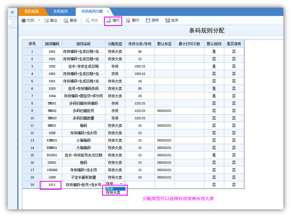
Task: Click rule name 多码扫描批号
Action: [x=84, y=111]
